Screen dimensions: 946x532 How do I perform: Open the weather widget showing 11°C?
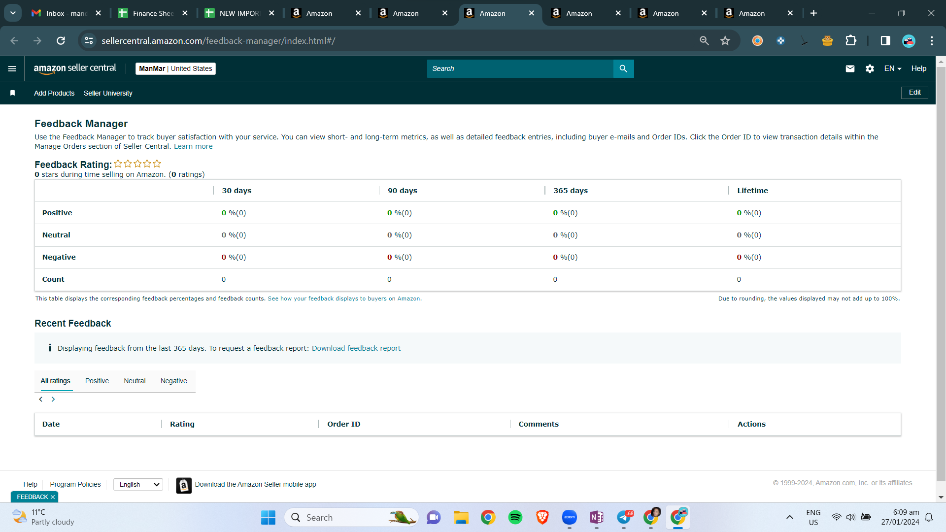(x=43, y=517)
